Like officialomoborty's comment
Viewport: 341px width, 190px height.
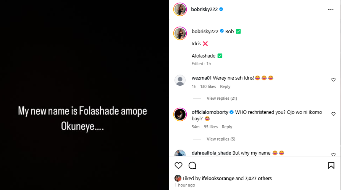pyautogui.click(x=333, y=114)
